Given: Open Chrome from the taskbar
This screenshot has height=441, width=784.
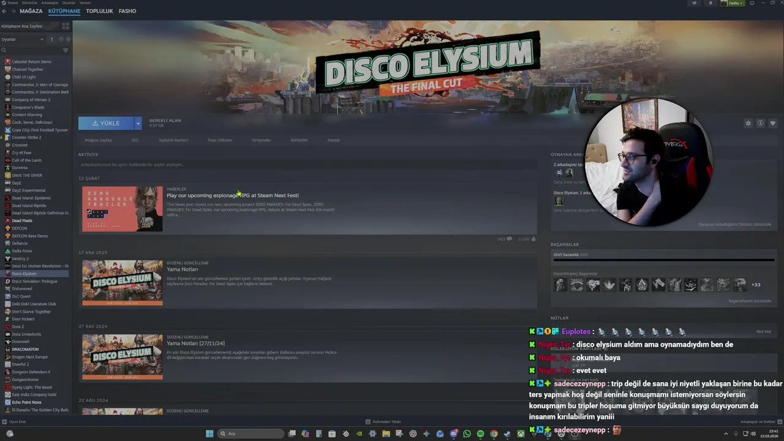Looking at the screenshot, I should tap(494, 434).
